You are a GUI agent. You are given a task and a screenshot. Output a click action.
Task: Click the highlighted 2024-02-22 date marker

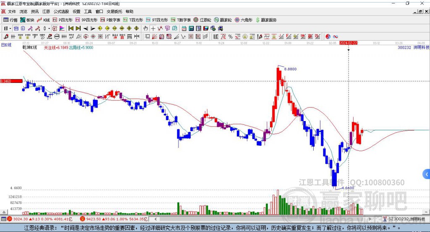[348, 43]
